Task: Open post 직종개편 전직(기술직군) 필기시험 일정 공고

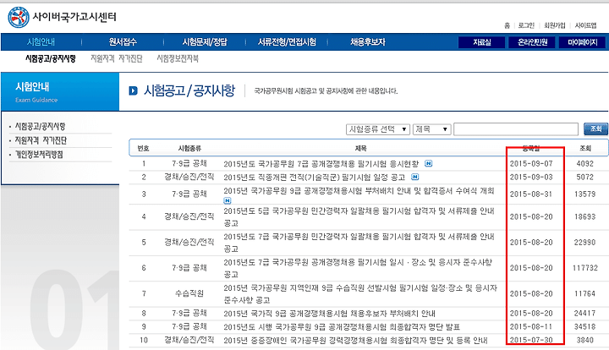Action: click(x=314, y=178)
